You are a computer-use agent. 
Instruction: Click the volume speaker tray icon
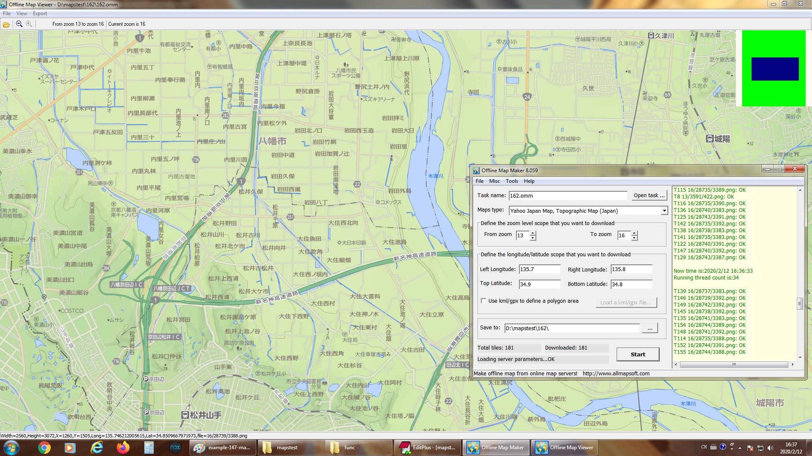770,448
